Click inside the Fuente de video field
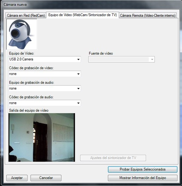This screenshot has width=182, height=186. pos(121,59)
